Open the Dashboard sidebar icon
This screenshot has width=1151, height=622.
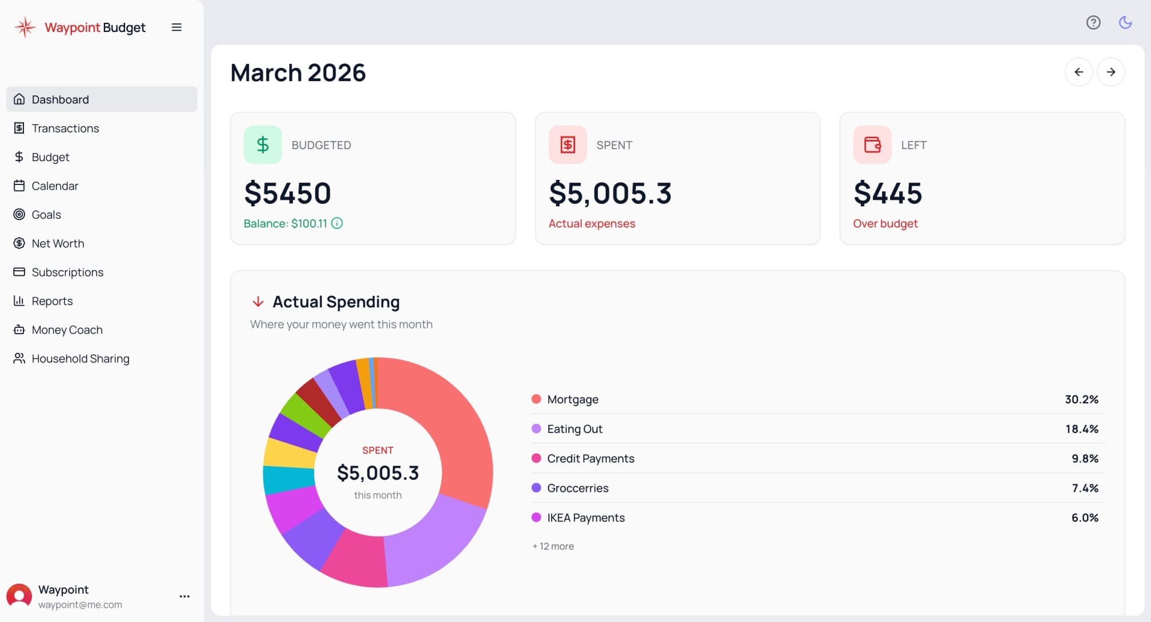(x=19, y=99)
